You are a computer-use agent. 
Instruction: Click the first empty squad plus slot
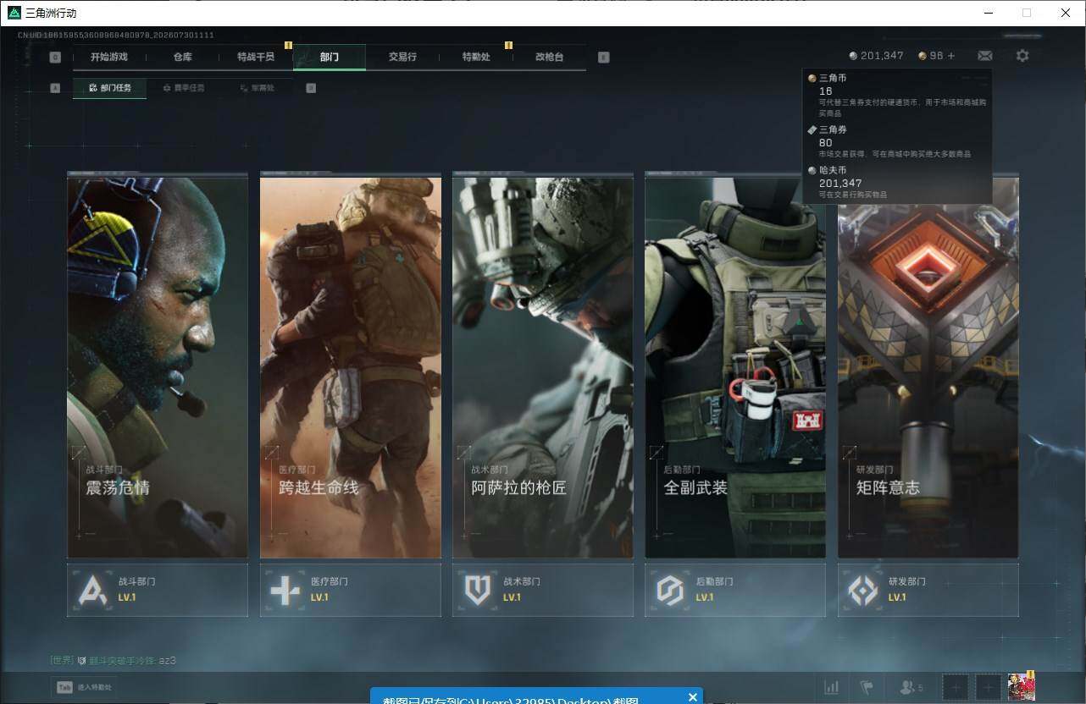coord(956,687)
